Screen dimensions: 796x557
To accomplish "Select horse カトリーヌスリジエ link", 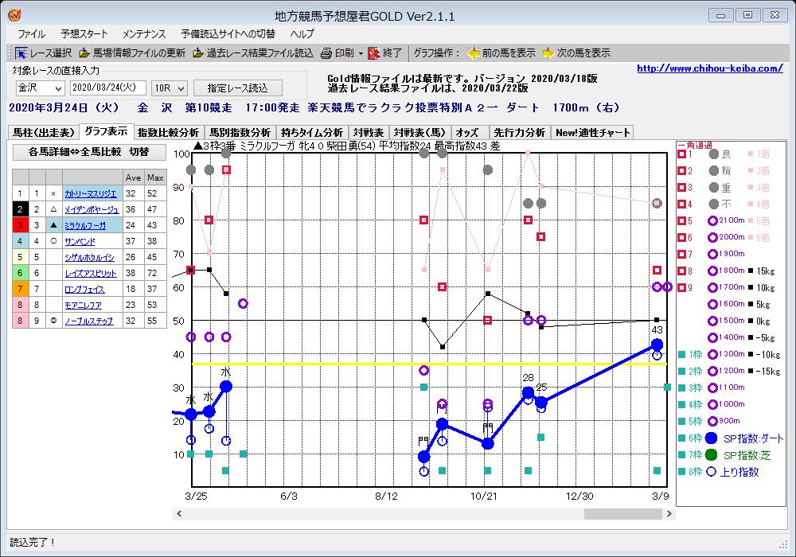I will click(x=91, y=194).
